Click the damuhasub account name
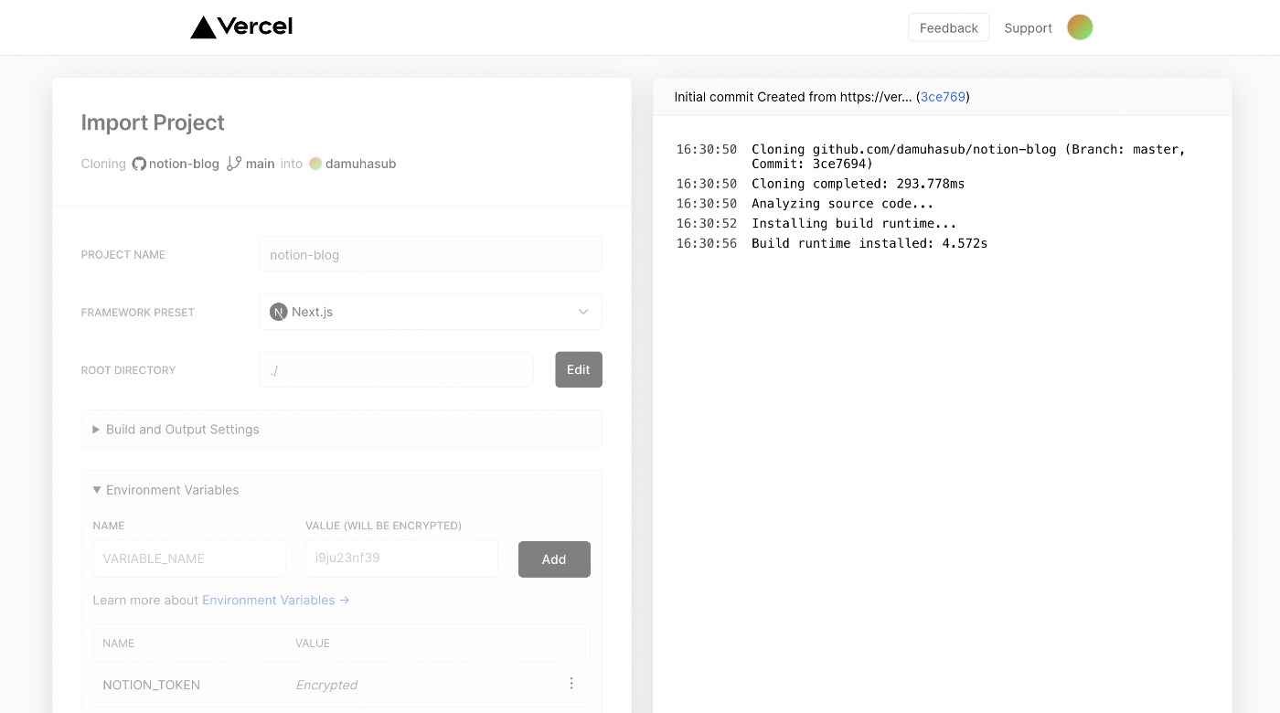 pyautogui.click(x=360, y=164)
